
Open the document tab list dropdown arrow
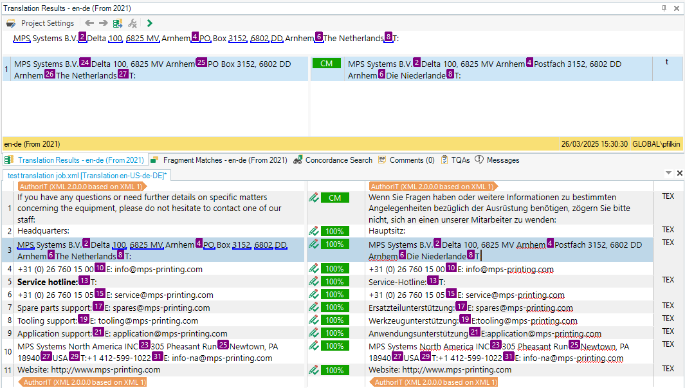[668, 172]
